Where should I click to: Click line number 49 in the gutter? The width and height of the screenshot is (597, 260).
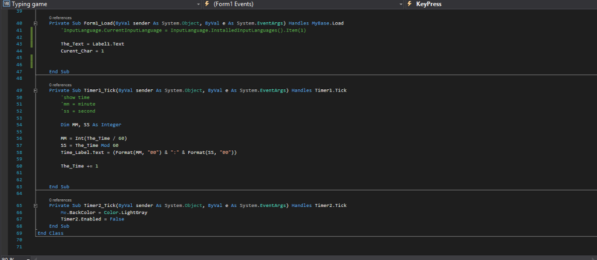click(x=19, y=90)
